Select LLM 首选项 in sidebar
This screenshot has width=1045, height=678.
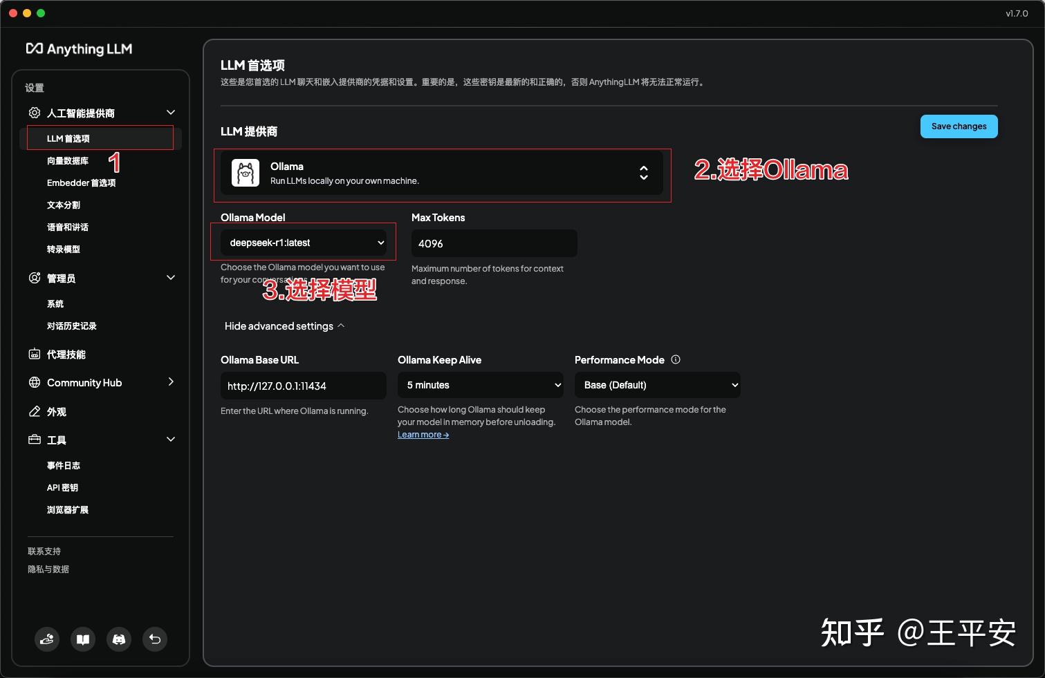(101, 138)
